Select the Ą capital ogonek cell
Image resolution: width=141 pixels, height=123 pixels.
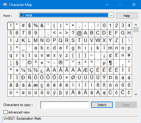[x=98, y=93]
